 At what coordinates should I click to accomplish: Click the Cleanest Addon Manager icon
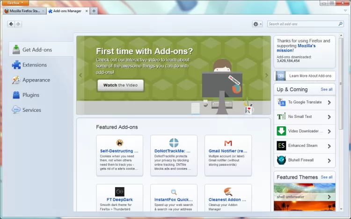[x=228, y=192]
